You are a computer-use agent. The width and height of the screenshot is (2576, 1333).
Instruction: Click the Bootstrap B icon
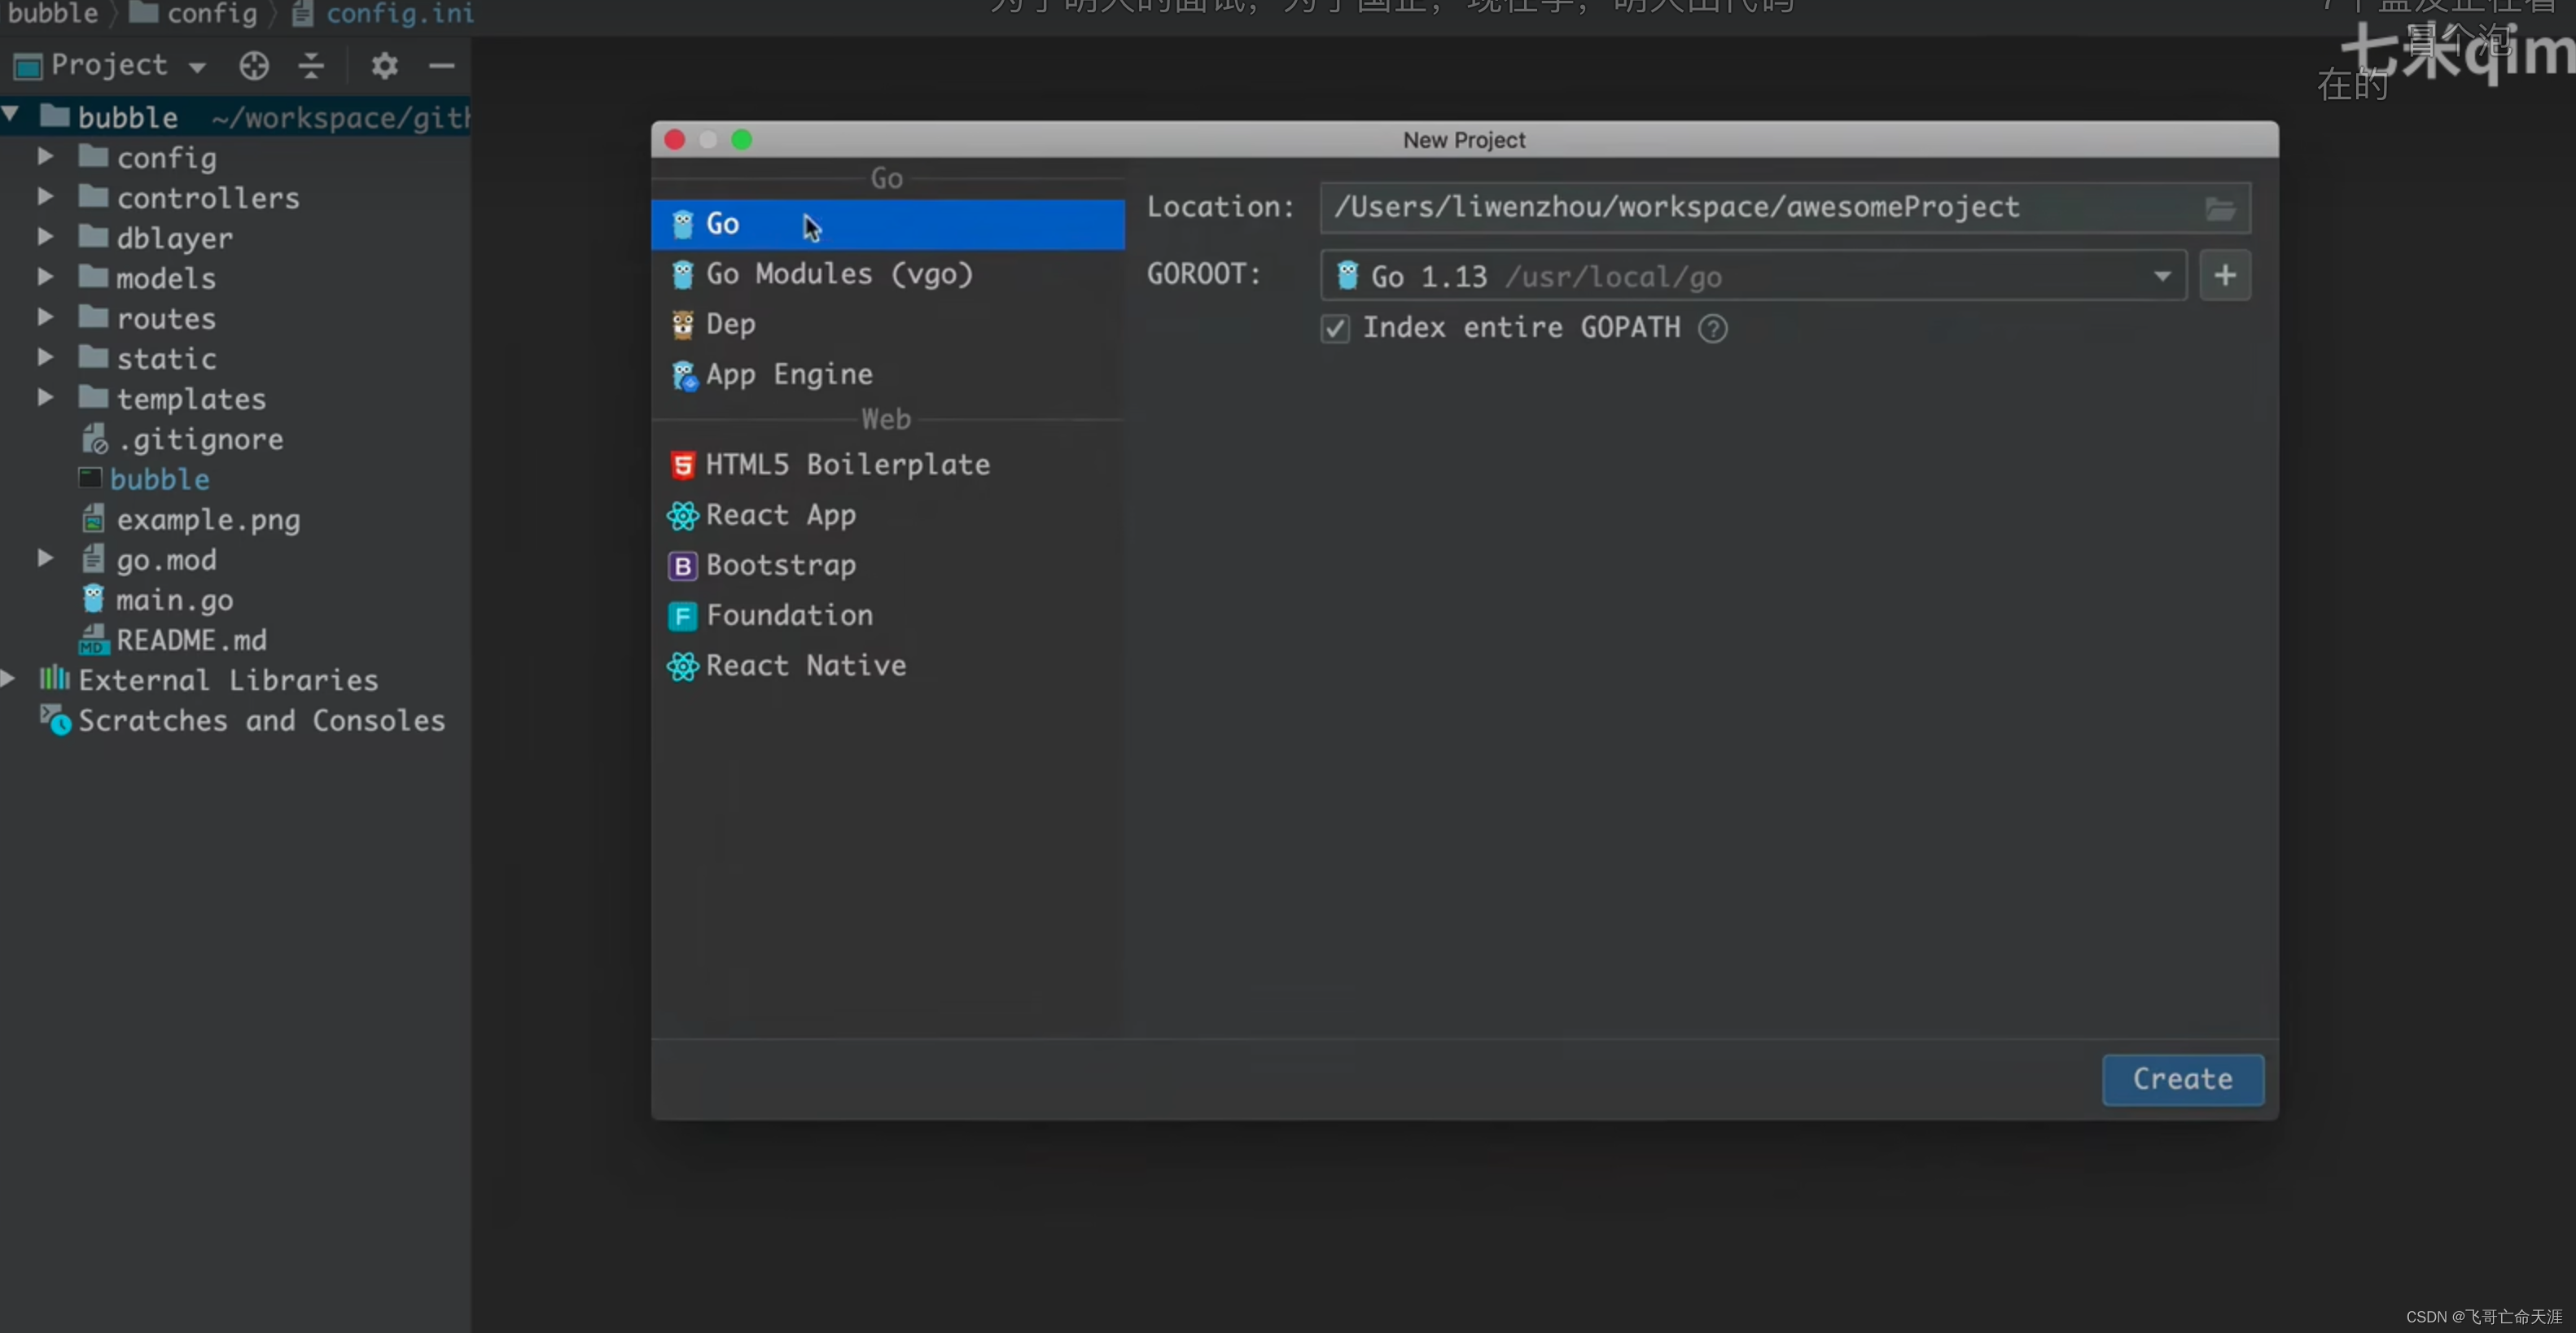click(x=683, y=566)
